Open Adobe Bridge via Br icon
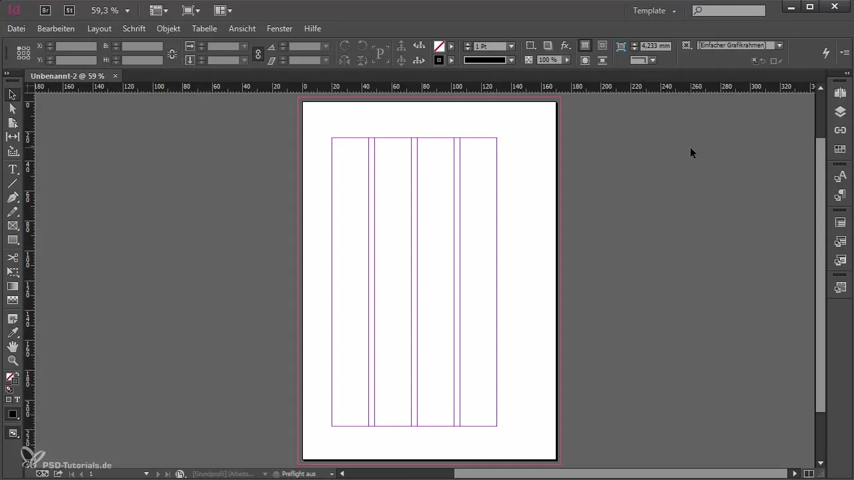The height and width of the screenshot is (480, 854). pos(45,10)
